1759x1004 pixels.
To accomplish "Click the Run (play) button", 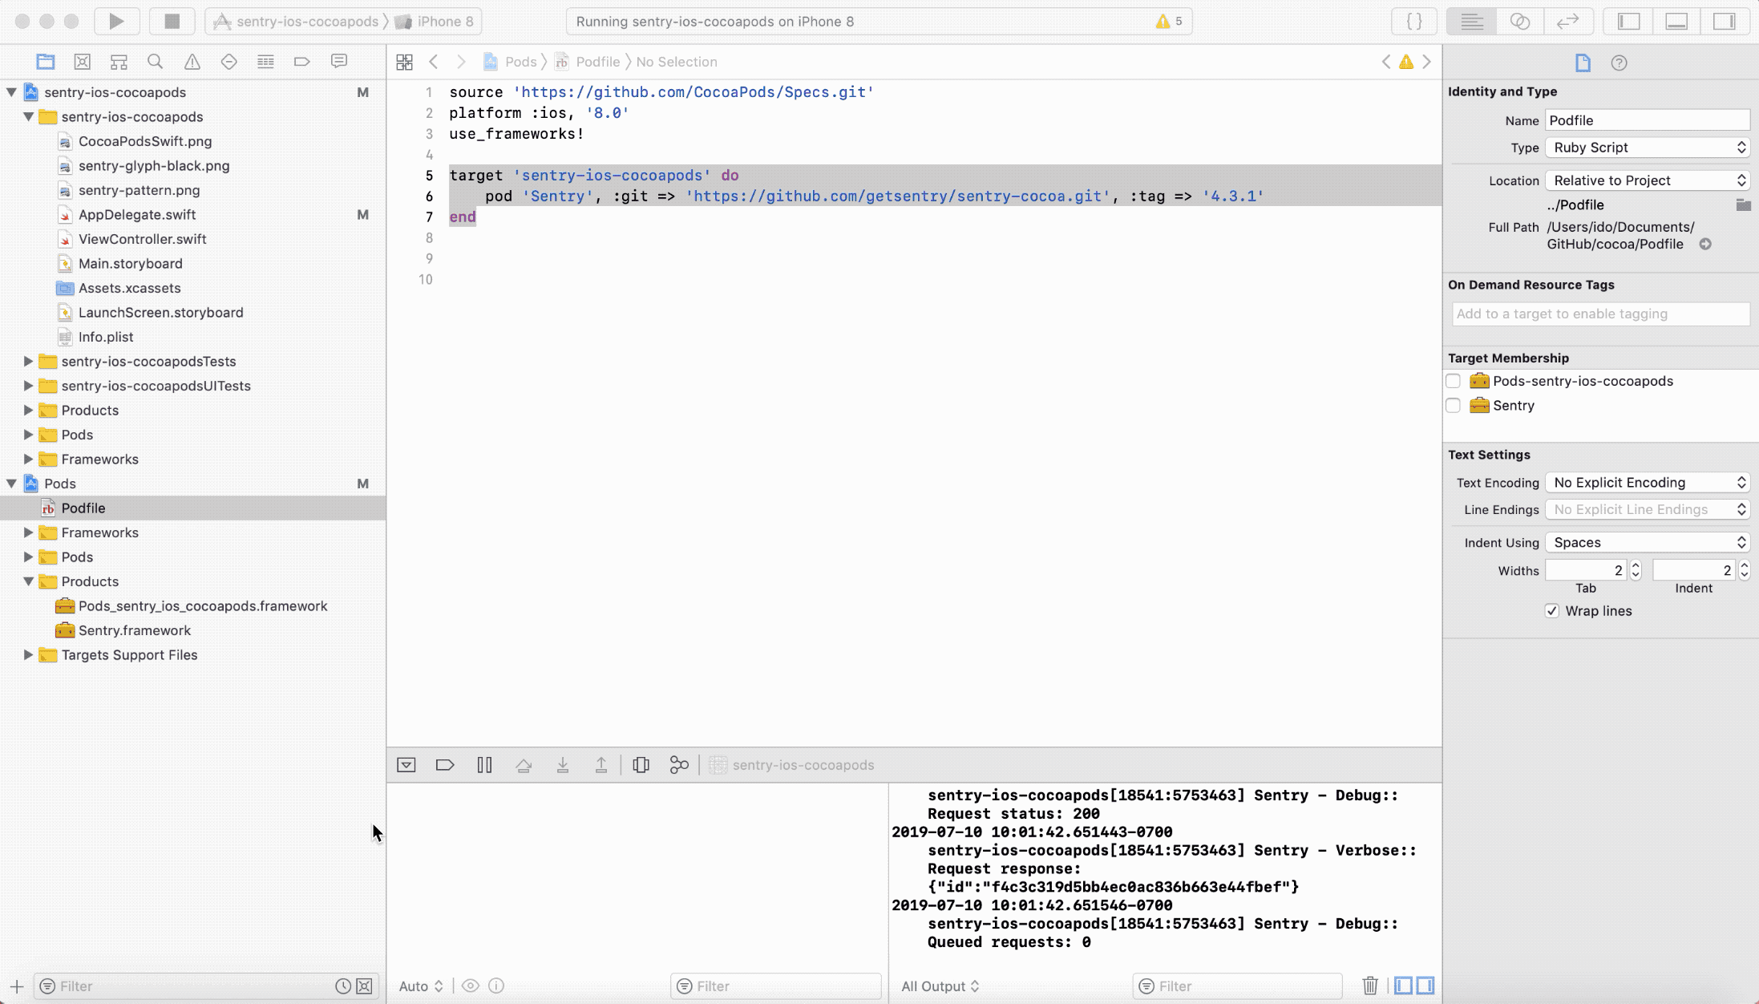I will click(x=116, y=22).
